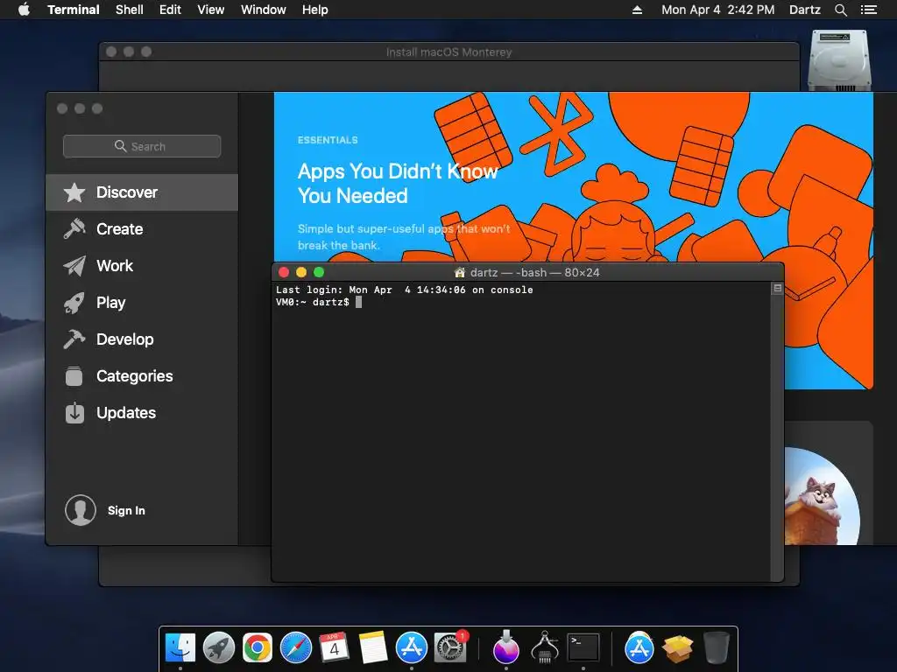Screen dimensions: 897x672
Task: Click 'Last login' line in Terminal
Action: point(405,290)
